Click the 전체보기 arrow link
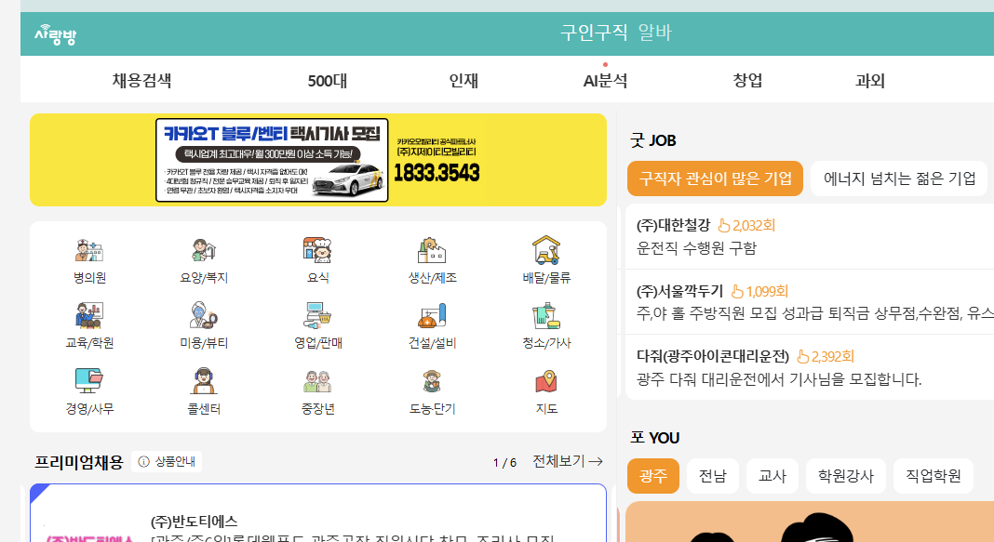The width and height of the screenshot is (994, 542). click(568, 461)
